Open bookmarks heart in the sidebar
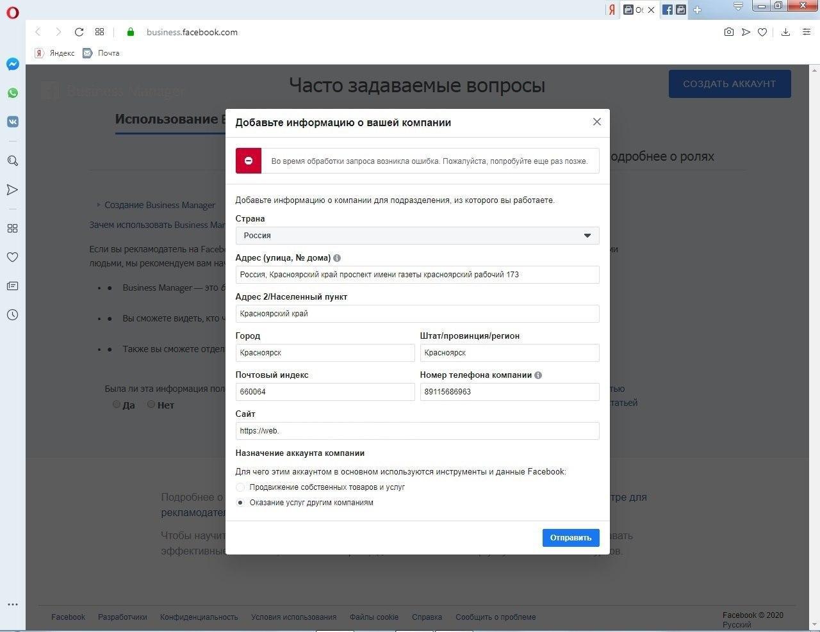The width and height of the screenshot is (820, 632). pyautogui.click(x=12, y=257)
